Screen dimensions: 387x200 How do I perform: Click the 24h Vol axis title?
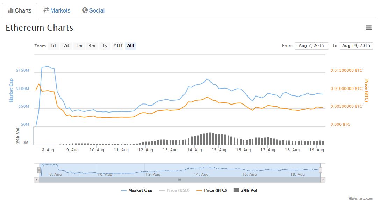(18, 135)
